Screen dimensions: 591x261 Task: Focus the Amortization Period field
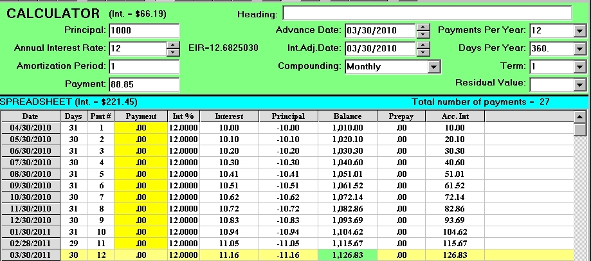[144, 67]
